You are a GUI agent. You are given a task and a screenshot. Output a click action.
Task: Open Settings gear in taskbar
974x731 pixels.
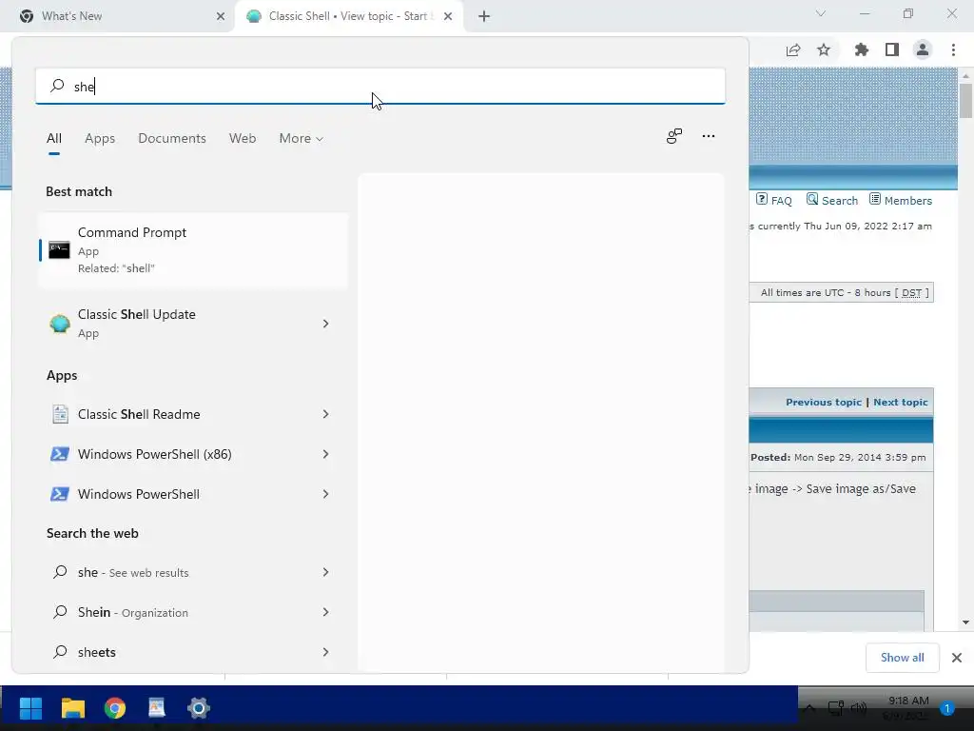click(x=199, y=708)
